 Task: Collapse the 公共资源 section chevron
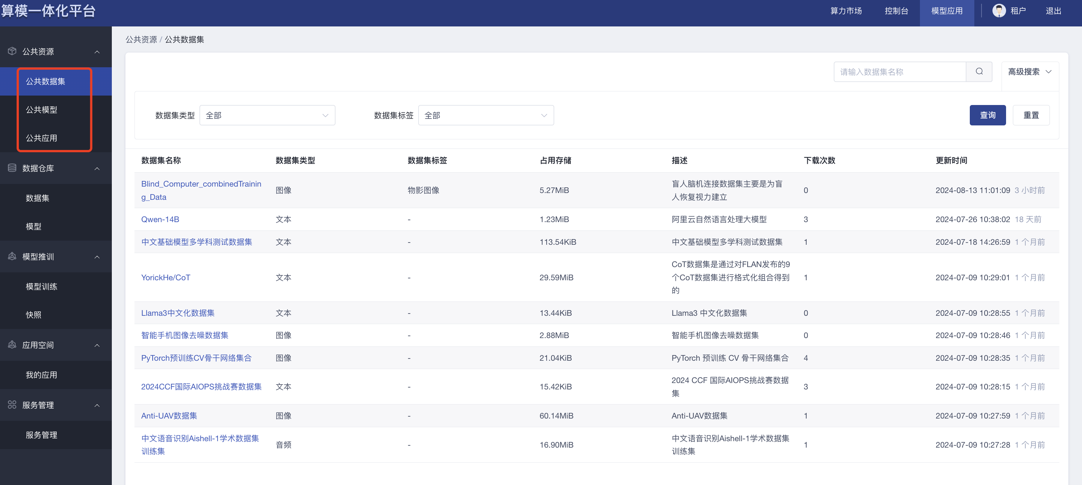coord(97,52)
